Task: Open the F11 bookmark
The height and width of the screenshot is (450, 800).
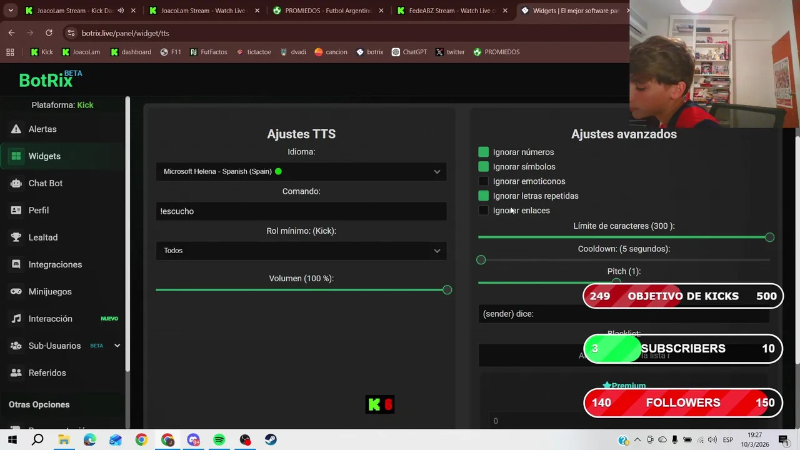Action: click(171, 52)
